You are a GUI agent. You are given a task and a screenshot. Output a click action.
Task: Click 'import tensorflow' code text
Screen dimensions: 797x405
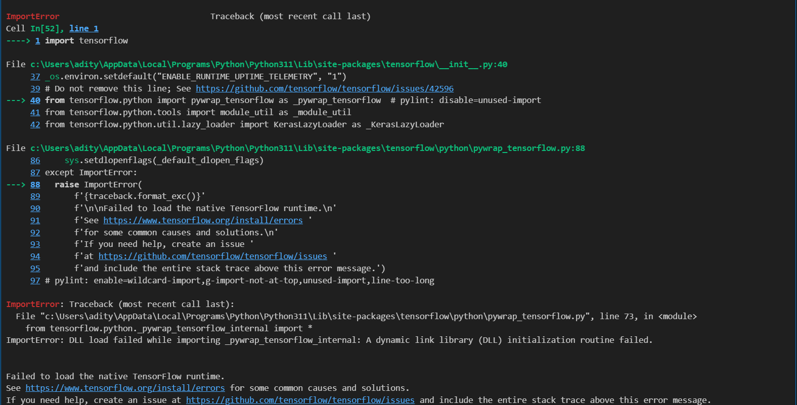coord(86,40)
